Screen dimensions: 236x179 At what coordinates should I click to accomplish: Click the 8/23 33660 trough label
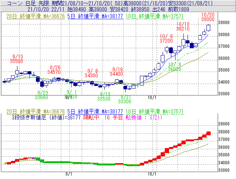(41, 95)
